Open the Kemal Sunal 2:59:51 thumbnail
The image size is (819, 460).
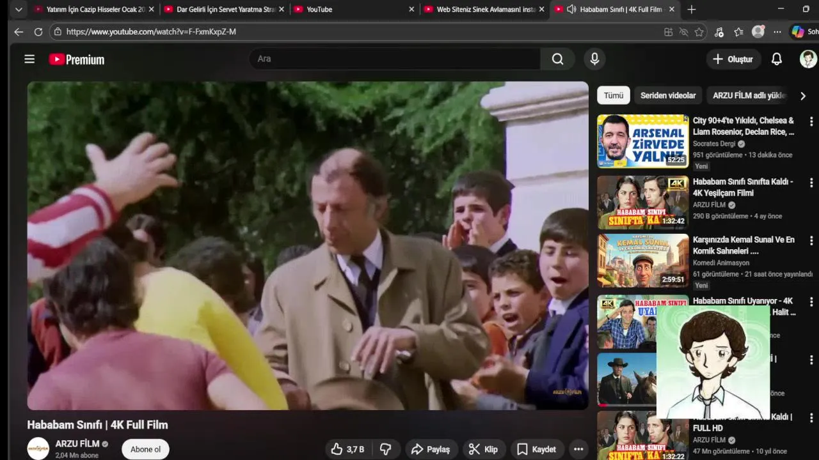tap(643, 261)
